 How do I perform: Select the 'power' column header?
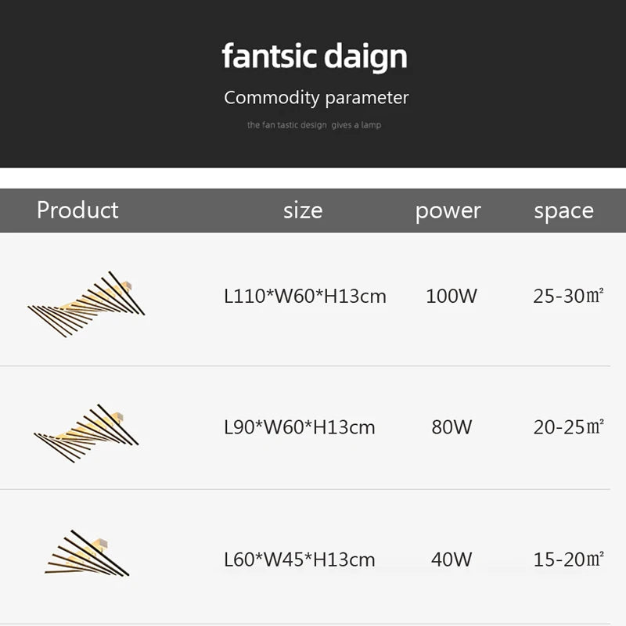pos(448,210)
